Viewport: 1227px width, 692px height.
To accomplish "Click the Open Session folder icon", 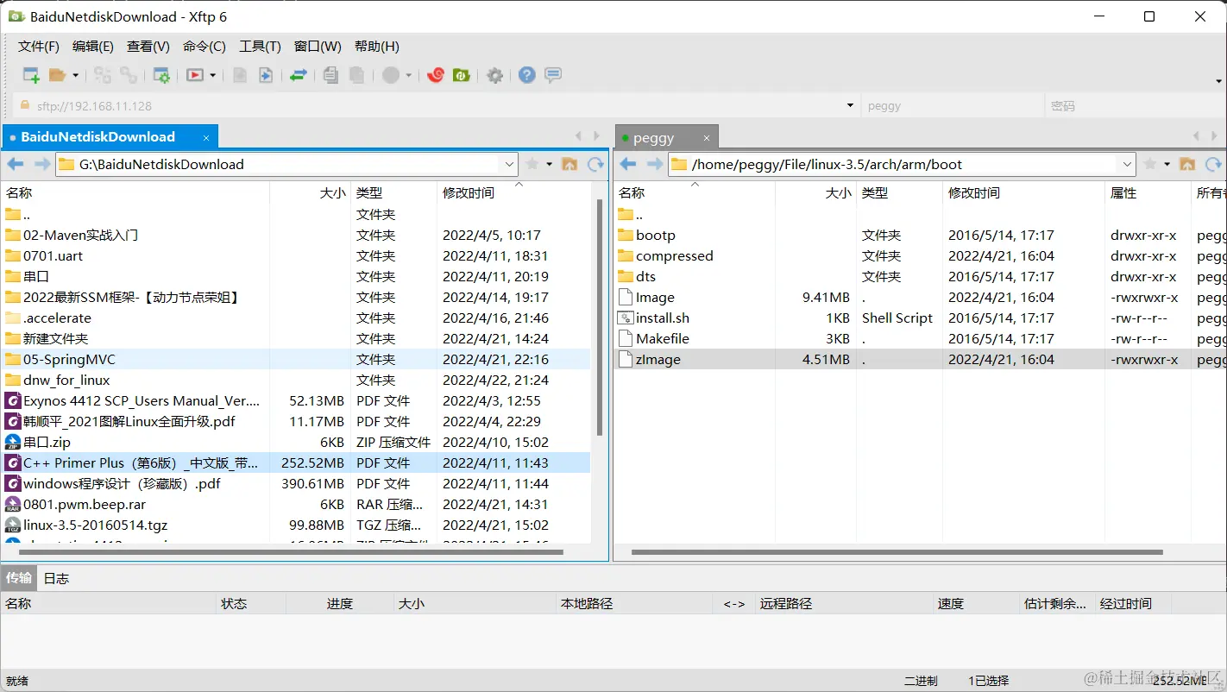I will [x=57, y=75].
